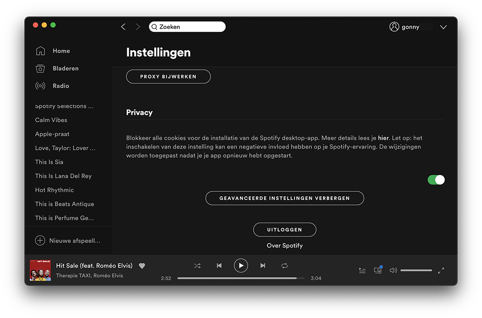The width and height of the screenshot is (482, 318).
Task: Select the Calm Vibes playlist
Action: pos(51,120)
